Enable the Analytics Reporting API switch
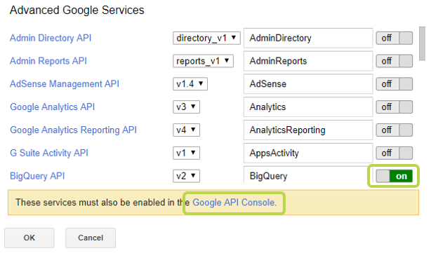This screenshot has height=253, width=431. [x=394, y=130]
